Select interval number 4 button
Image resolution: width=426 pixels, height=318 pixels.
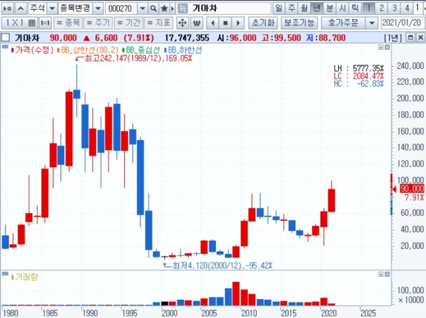[x=407, y=8]
